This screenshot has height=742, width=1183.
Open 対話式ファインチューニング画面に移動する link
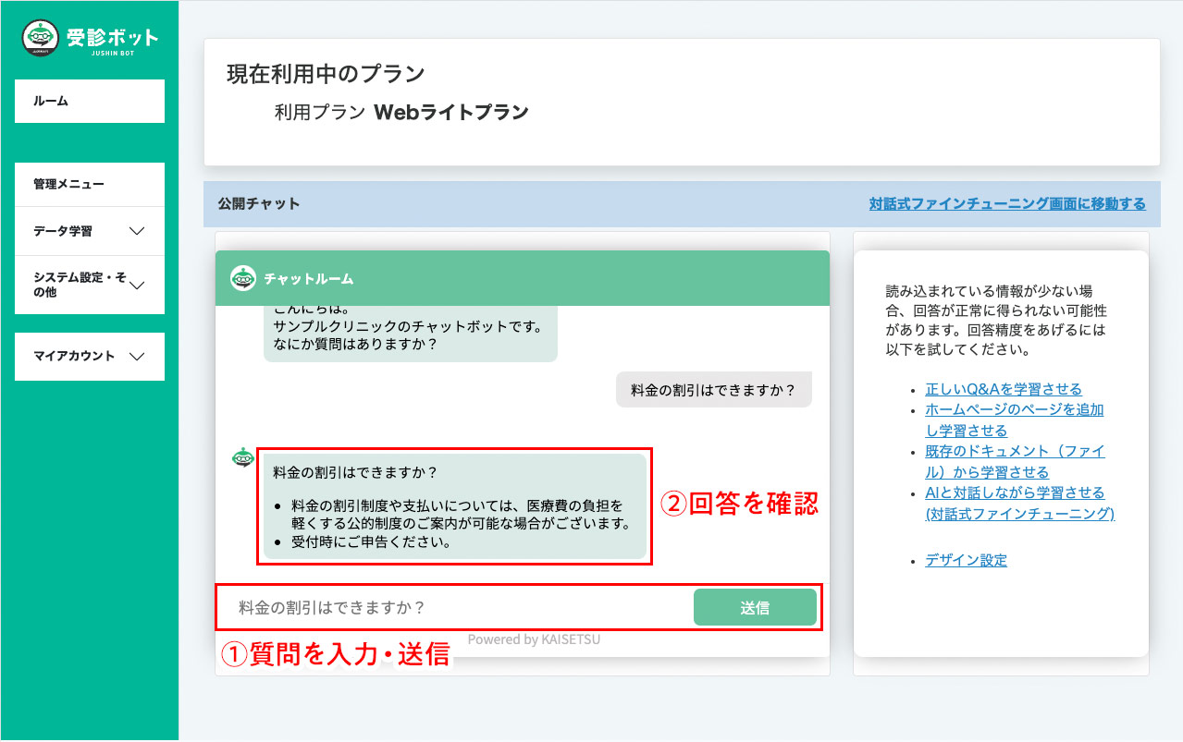point(1006,204)
